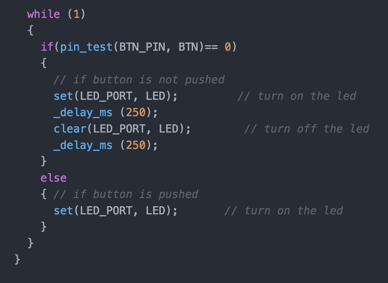Click the opening brace under while
This screenshot has height=283, width=388.
(x=30, y=30)
